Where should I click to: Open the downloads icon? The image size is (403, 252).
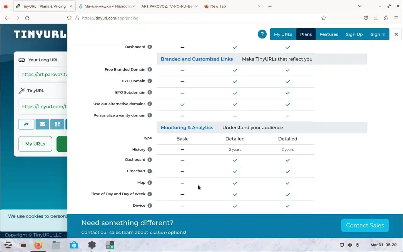(376, 18)
